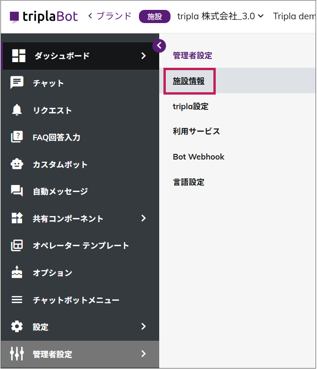Click the 管理者設定 submenu heading
The image size is (317, 369).
coord(192,56)
